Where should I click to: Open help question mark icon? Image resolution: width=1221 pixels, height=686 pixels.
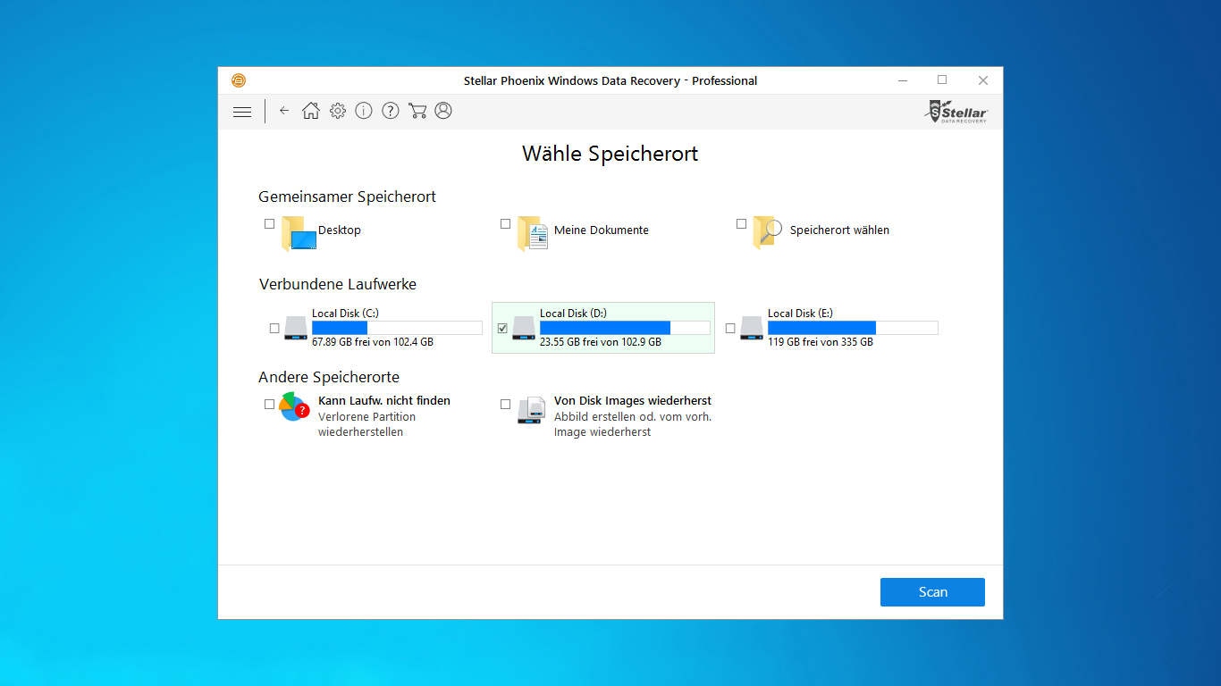point(391,111)
